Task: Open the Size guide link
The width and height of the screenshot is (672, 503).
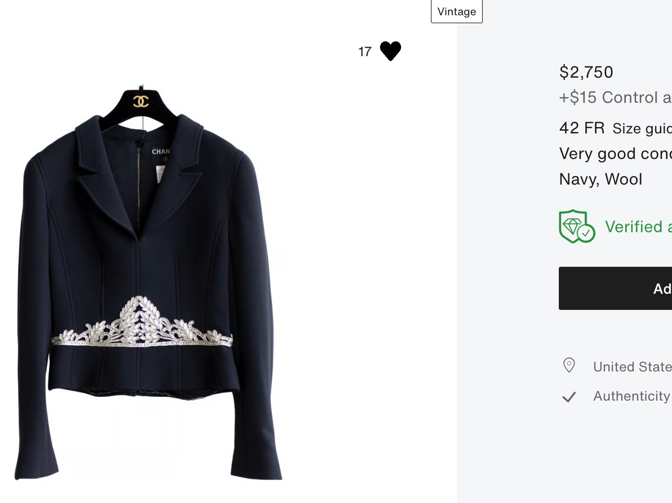Action: (x=641, y=129)
